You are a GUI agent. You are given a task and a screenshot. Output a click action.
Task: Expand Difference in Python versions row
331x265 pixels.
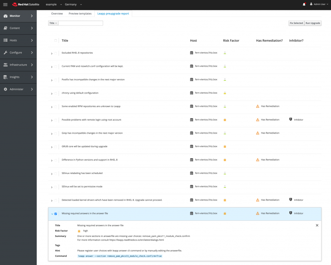click(52, 161)
